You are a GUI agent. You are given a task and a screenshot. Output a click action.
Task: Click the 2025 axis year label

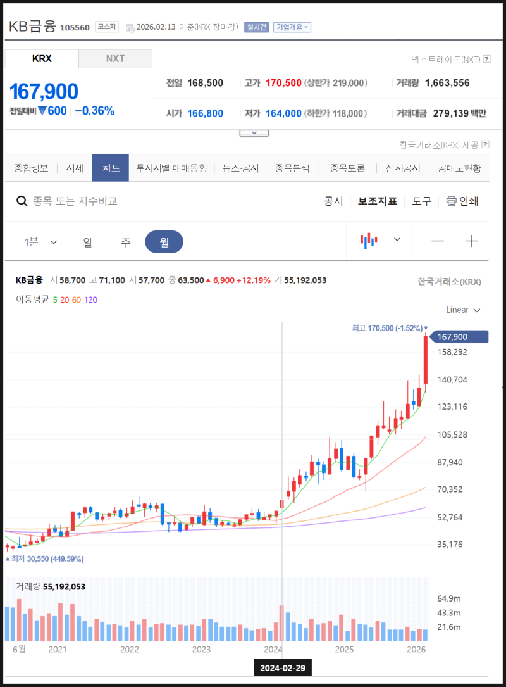coord(345,649)
